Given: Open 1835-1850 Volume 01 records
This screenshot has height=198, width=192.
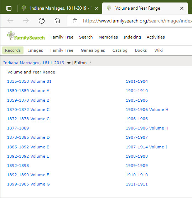Looking at the screenshot, I should pyautogui.click(x=29, y=81).
